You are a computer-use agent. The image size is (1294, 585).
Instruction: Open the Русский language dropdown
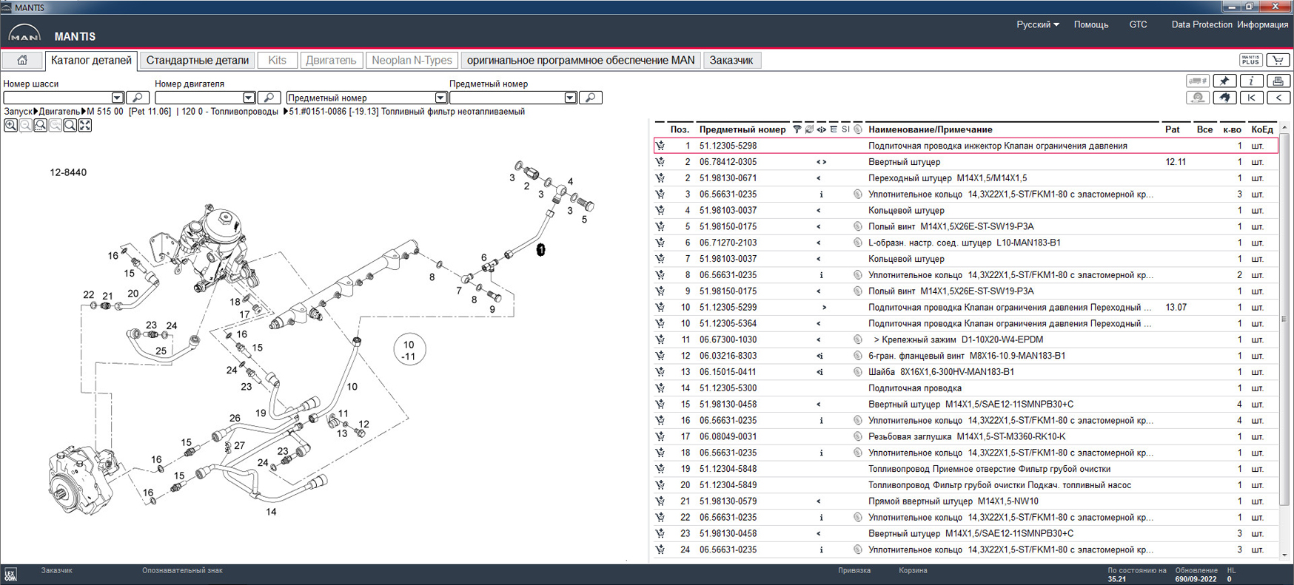1037,24
